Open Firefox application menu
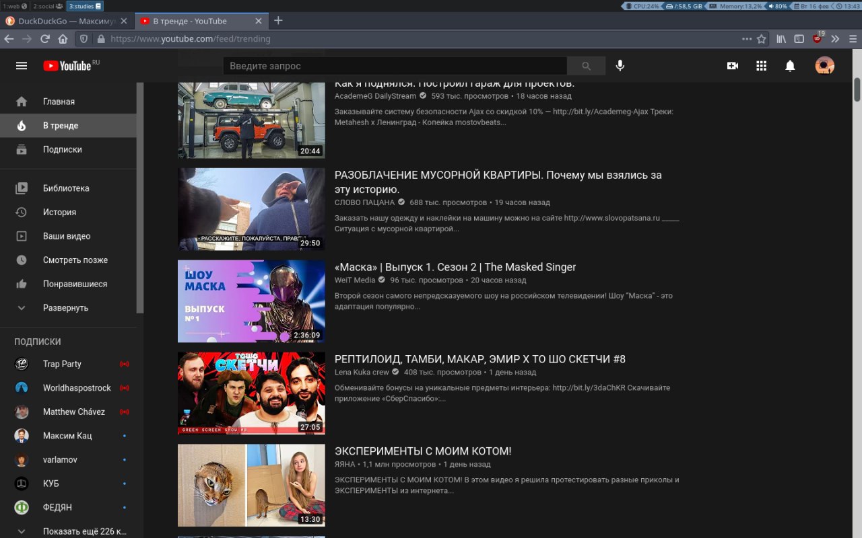 point(853,39)
